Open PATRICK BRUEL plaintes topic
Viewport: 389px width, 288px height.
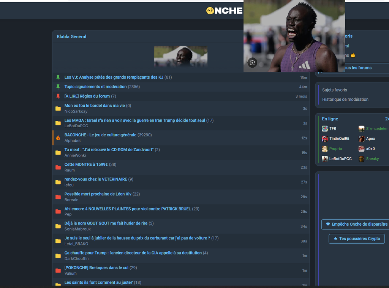(x=128, y=209)
